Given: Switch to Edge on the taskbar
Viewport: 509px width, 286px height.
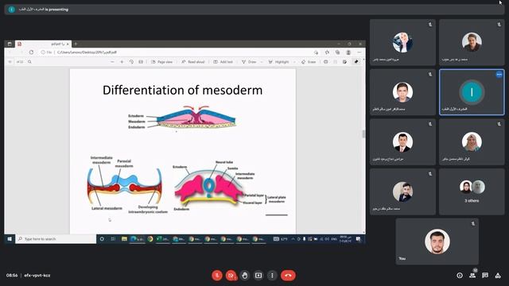Looking at the screenshot, I should tap(137, 239).
